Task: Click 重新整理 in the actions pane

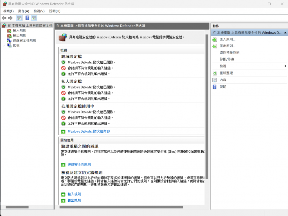Action: (x=226, y=73)
